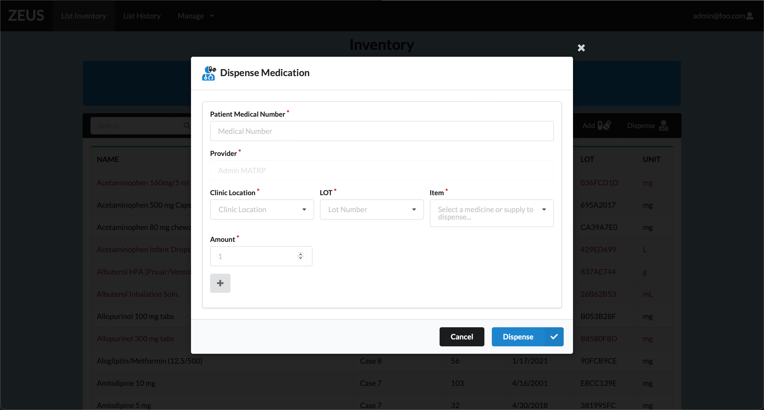This screenshot has width=764, height=410.
Task: Click lot number 695A2017
Action: (598, 205)
